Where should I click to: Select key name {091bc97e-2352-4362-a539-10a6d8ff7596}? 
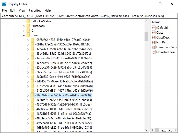63,44
